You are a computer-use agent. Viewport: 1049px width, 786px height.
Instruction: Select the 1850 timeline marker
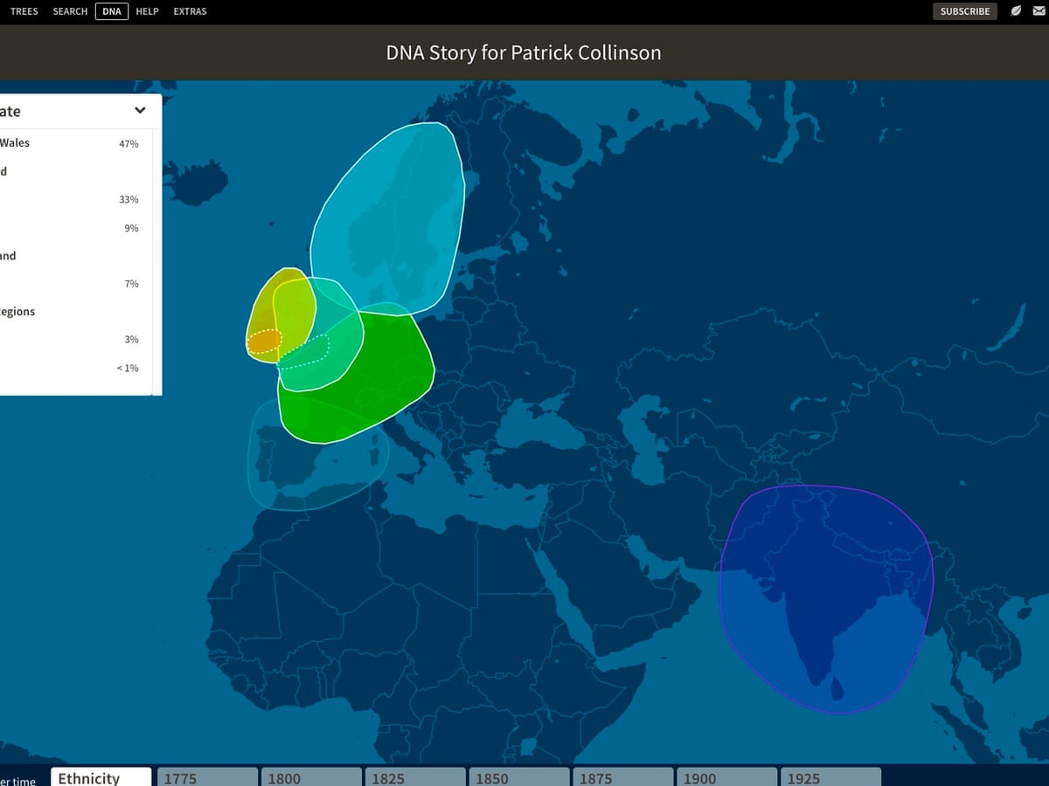pos(518,777)
